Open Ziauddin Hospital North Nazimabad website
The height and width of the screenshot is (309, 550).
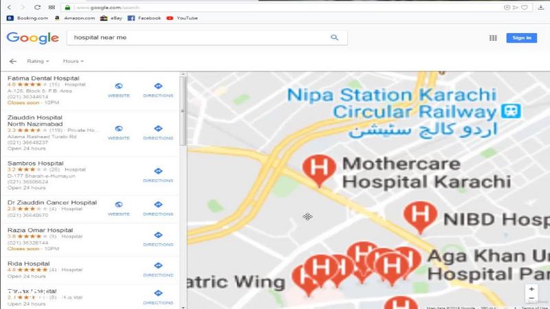[119, 133]
